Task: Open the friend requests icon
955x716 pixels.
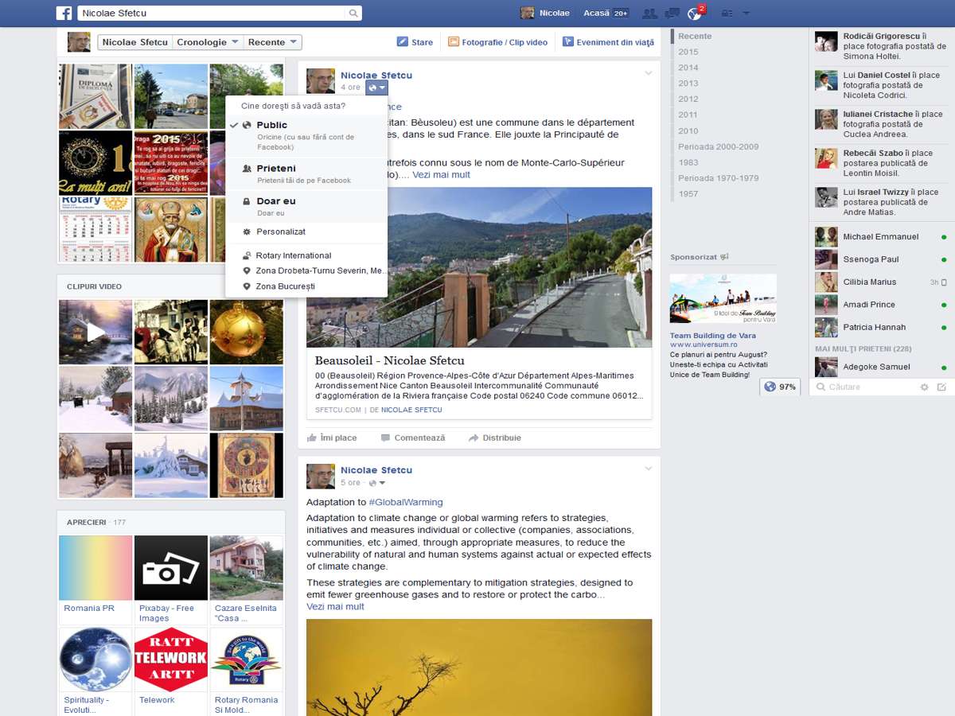Action: 650,13
